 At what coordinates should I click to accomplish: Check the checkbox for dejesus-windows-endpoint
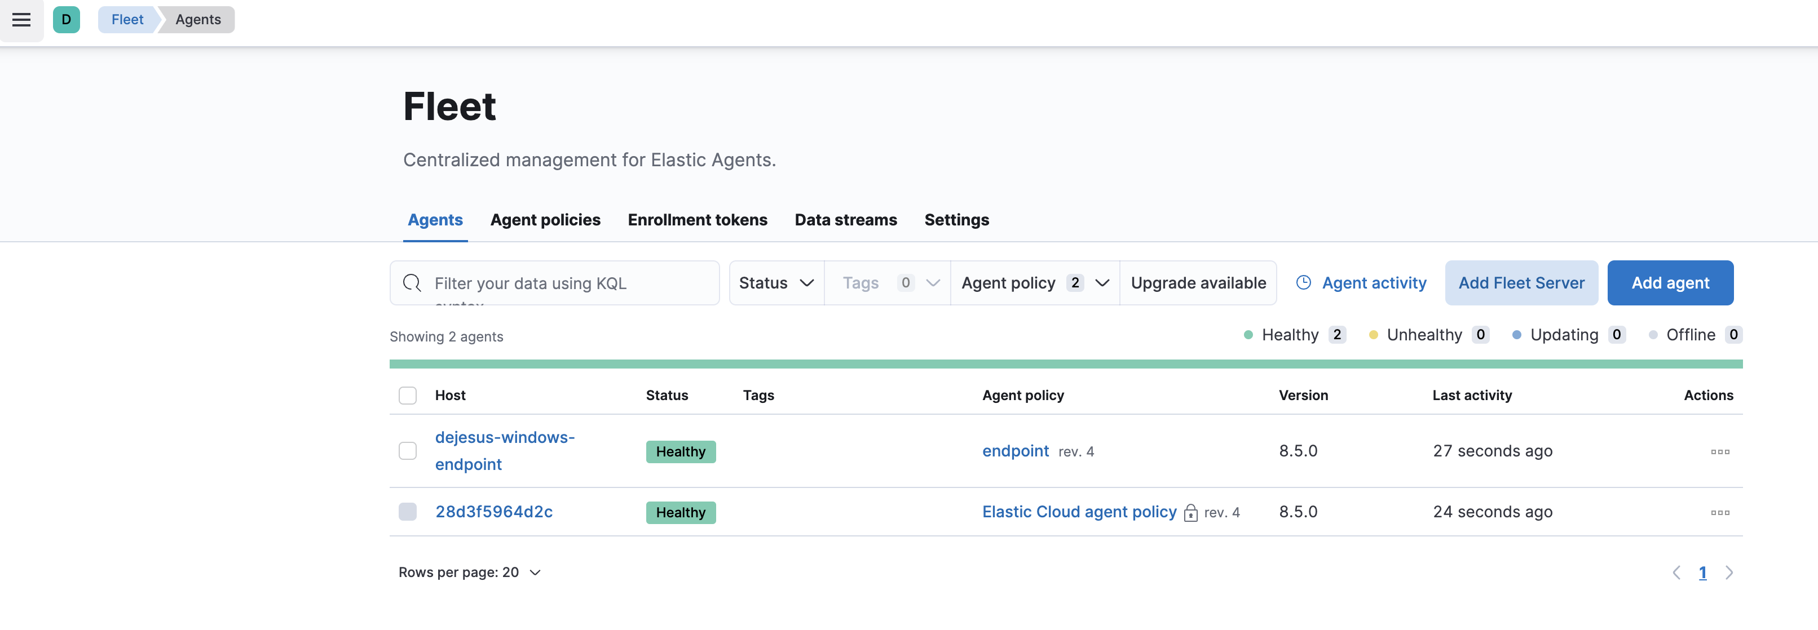coord(407,450)
